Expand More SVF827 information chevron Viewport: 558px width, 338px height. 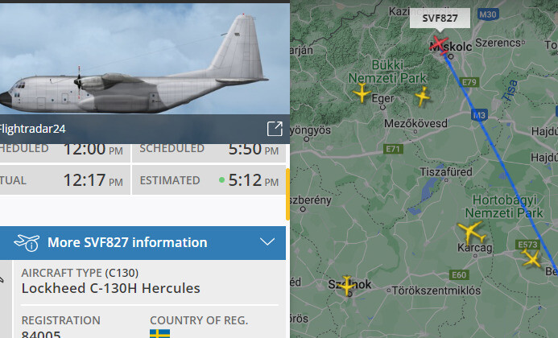[267, 242]
